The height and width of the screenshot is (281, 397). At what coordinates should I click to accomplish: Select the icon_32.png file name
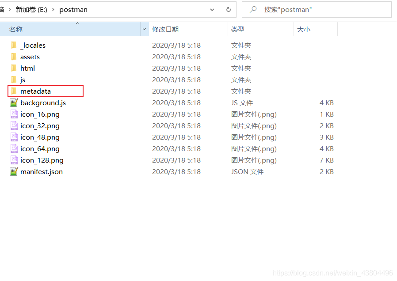pyautogui.click(x=40, y=126)
